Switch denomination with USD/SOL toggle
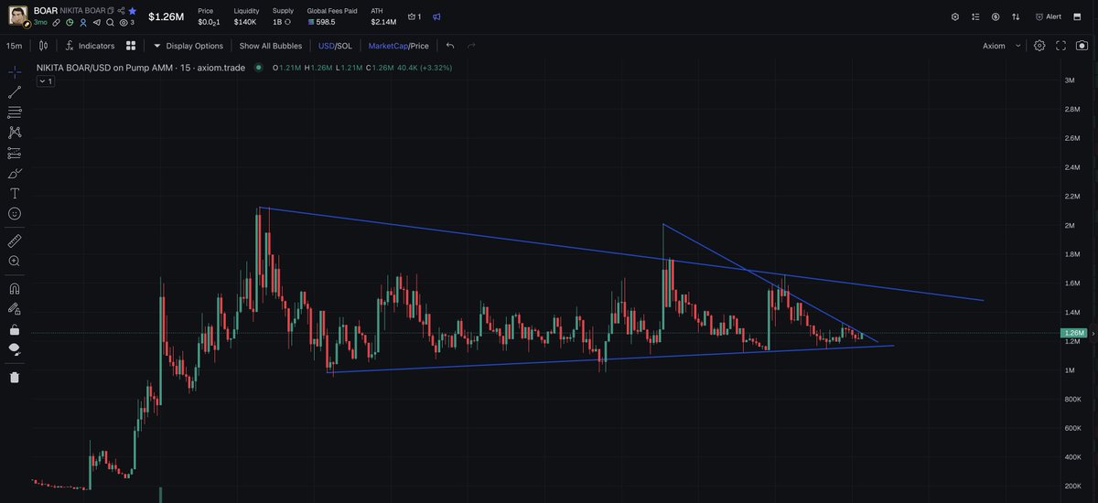Viewport: 1098px width, 503px height. (x=335, y=46)
